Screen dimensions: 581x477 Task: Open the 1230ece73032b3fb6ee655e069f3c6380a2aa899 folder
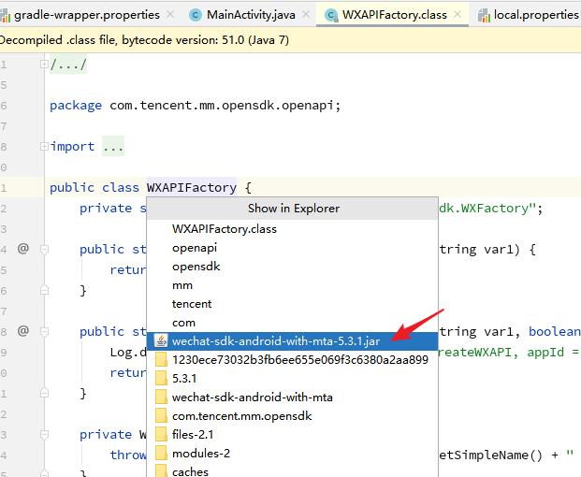(x=292, y=360)
